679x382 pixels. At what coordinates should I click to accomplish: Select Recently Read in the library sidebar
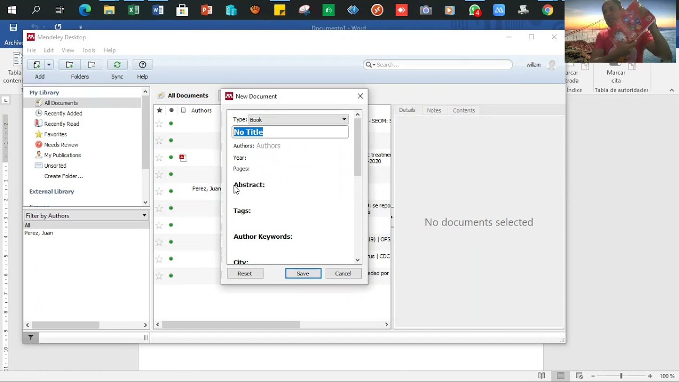[62, 124]
